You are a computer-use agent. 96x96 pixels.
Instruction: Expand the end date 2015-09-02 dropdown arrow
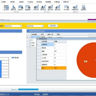(43, 26)
